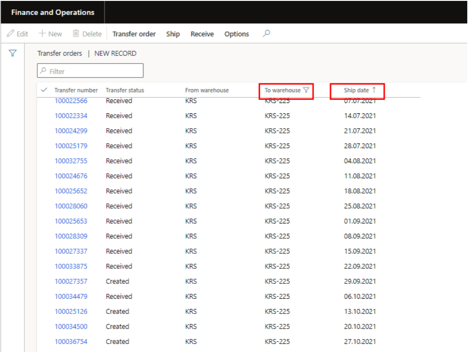Open transfer order 100034479
The height and width of the screenshot is (352, 470).
pos(71,296)
